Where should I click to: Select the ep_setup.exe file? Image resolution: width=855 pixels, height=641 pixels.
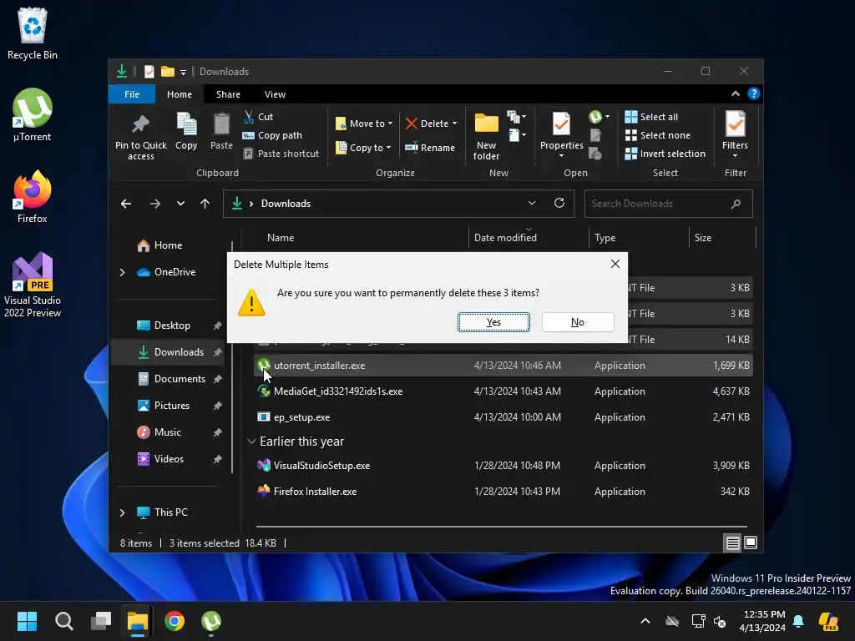pos(503,417)
